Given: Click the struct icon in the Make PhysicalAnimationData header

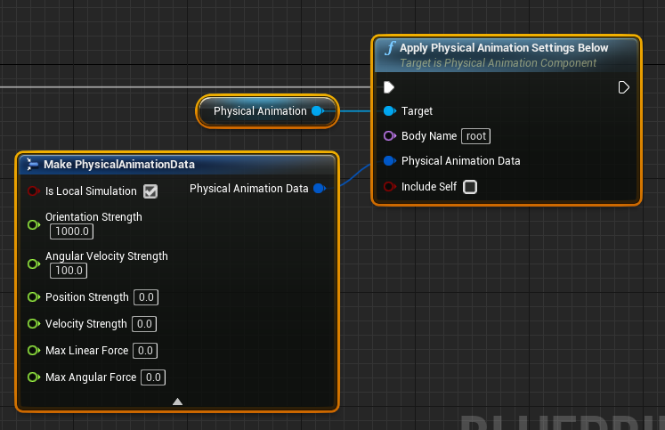Looking at the screenshot, I should [x=32, y=164].
